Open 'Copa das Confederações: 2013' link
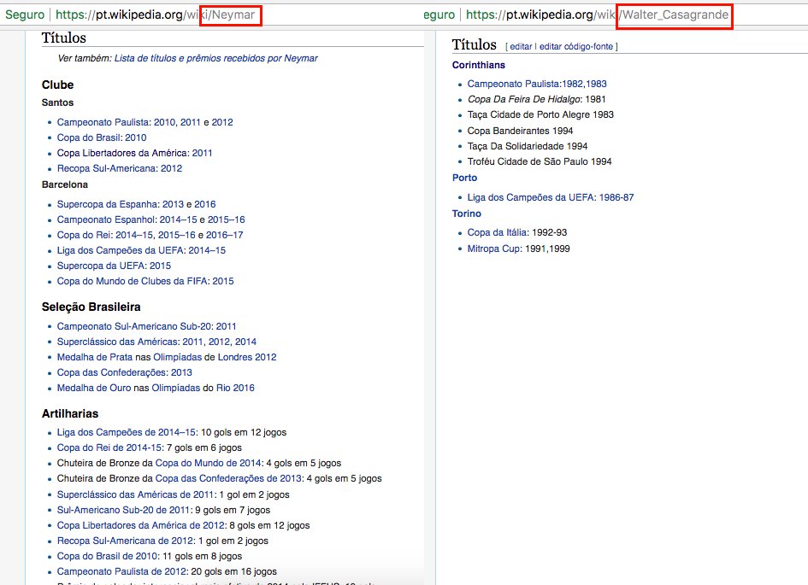This screenshot has width=808, height=585. (124, 372)
